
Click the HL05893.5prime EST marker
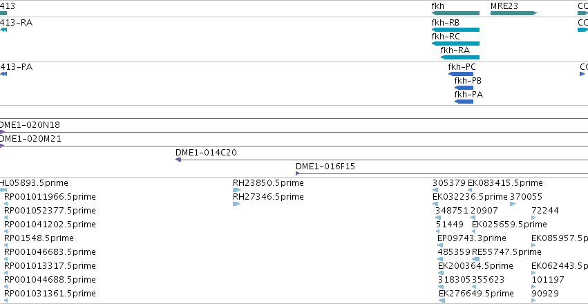[x=3, y=190]
